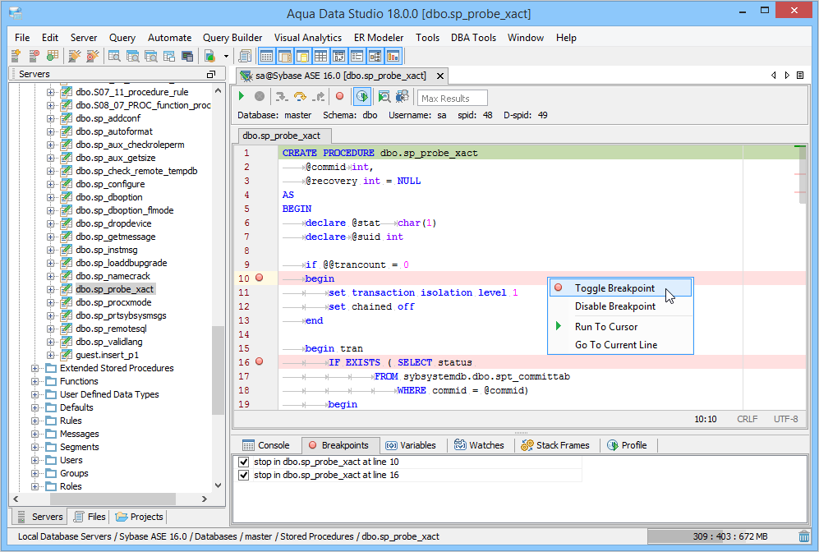Click the gray Stop debugger icon
819x552 pixels.
(260, 97)
